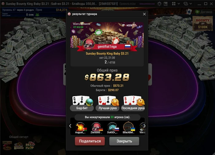Viewport: 215px width, 155px height.
Task: Open the Лучшая рука hand
Action: coord(107,103)
